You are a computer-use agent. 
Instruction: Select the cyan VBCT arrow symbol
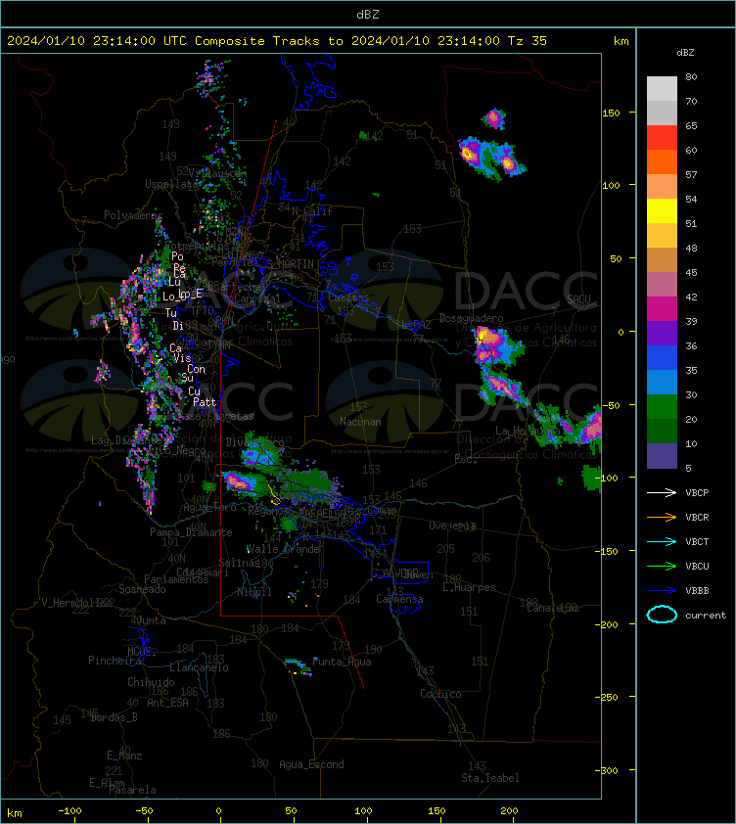click(x=662, y=541)
